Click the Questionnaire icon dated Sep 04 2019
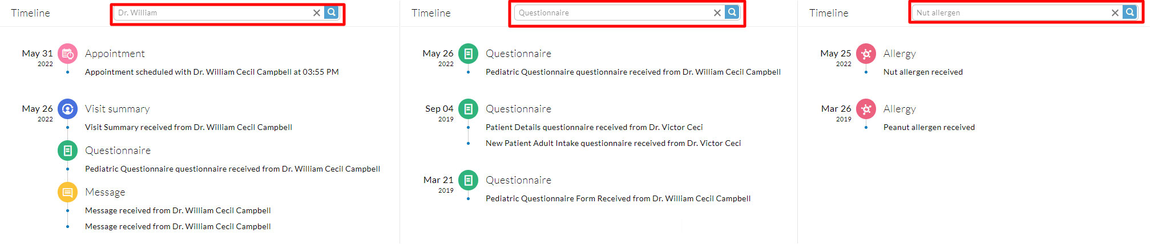 (468, 109)
